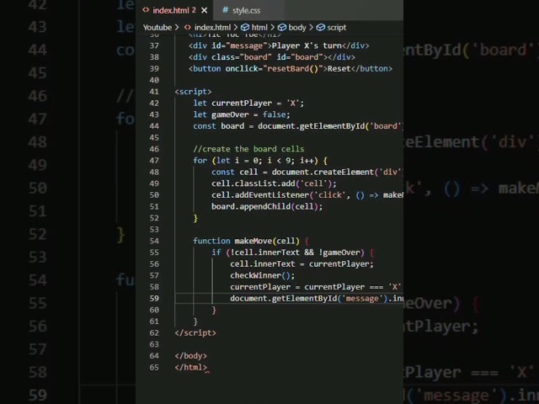Click the 'cell.classList.add' line
The width and height of the screenshot is (539, 404).
(274, 183)
